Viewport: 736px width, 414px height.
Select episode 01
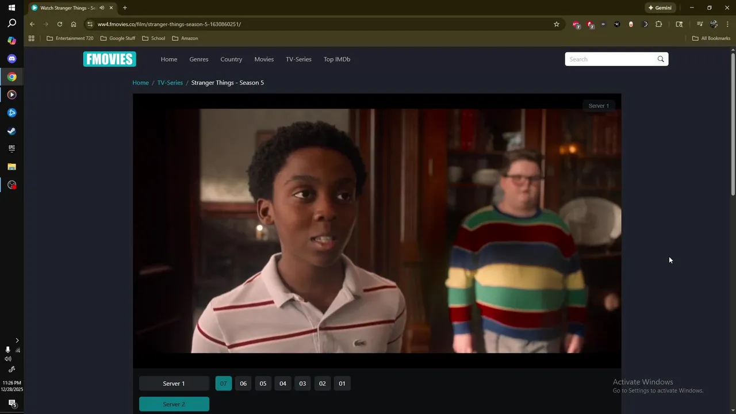click(x=342, y=384)
